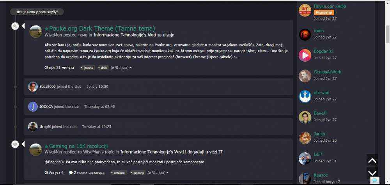
Task: Click 'Thursday at 02:45' timestamp
Action: click(x=99, y=107)
